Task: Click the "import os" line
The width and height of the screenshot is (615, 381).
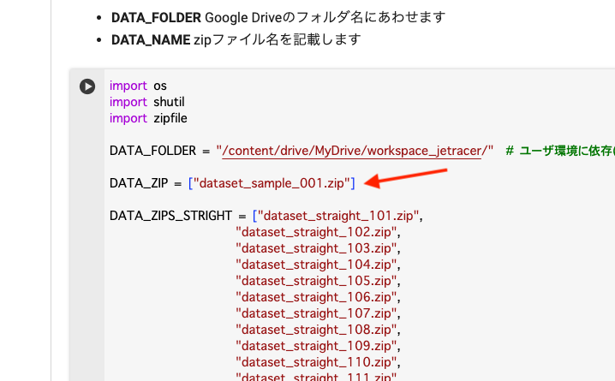Action: (138, 86)
